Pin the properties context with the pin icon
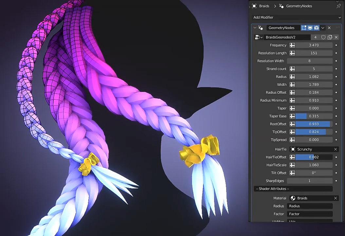 tap(338, 6)
